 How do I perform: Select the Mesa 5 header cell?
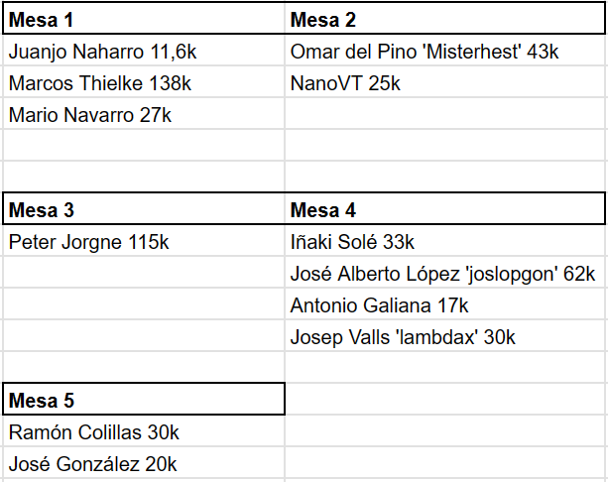pyautogui.click(x=144, y=400)
